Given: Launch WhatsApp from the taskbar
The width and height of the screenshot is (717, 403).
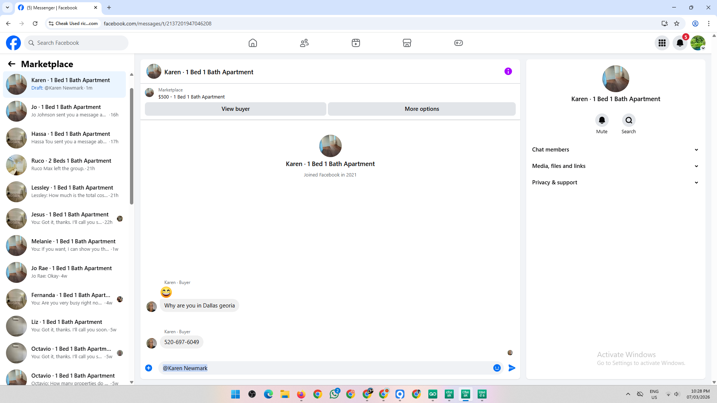Looking at the screenshot, I should [334, 394].
